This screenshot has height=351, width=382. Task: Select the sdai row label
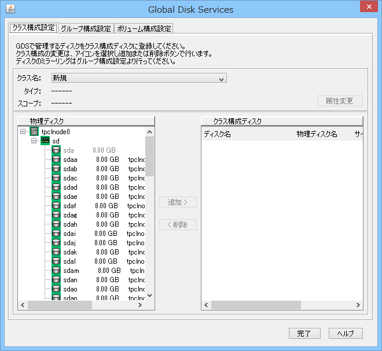click(69, 234)
